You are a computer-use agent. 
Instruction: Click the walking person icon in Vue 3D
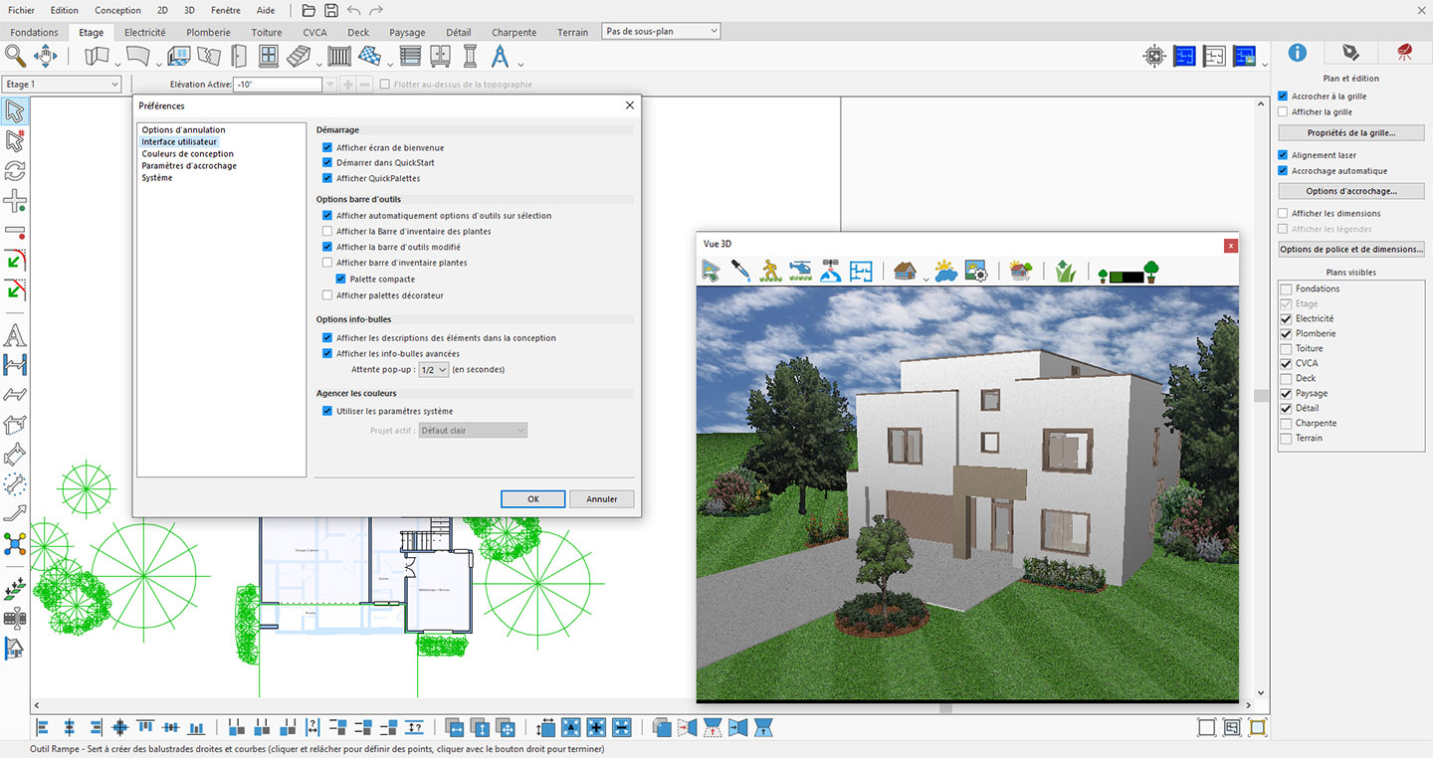tap(770, 271)
